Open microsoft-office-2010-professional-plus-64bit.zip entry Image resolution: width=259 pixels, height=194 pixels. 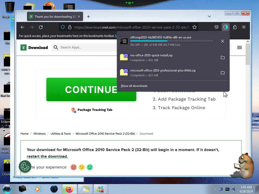pyautogui.click(x=168, y=73)
